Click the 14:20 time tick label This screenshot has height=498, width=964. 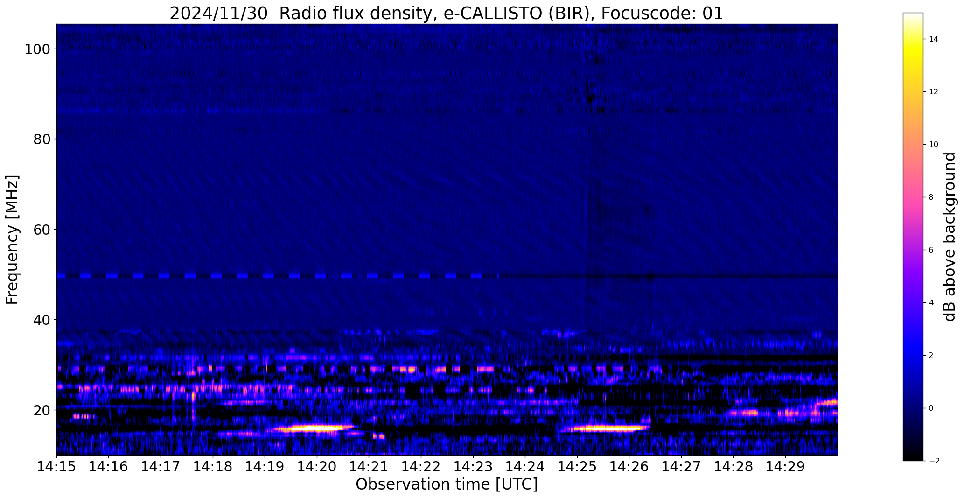(x=317, y=467)
